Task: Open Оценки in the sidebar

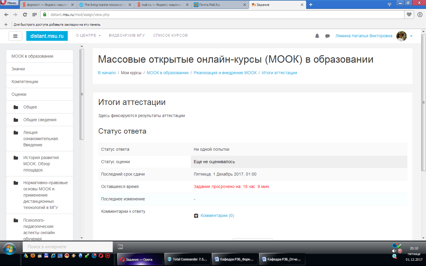Action: 19,94
